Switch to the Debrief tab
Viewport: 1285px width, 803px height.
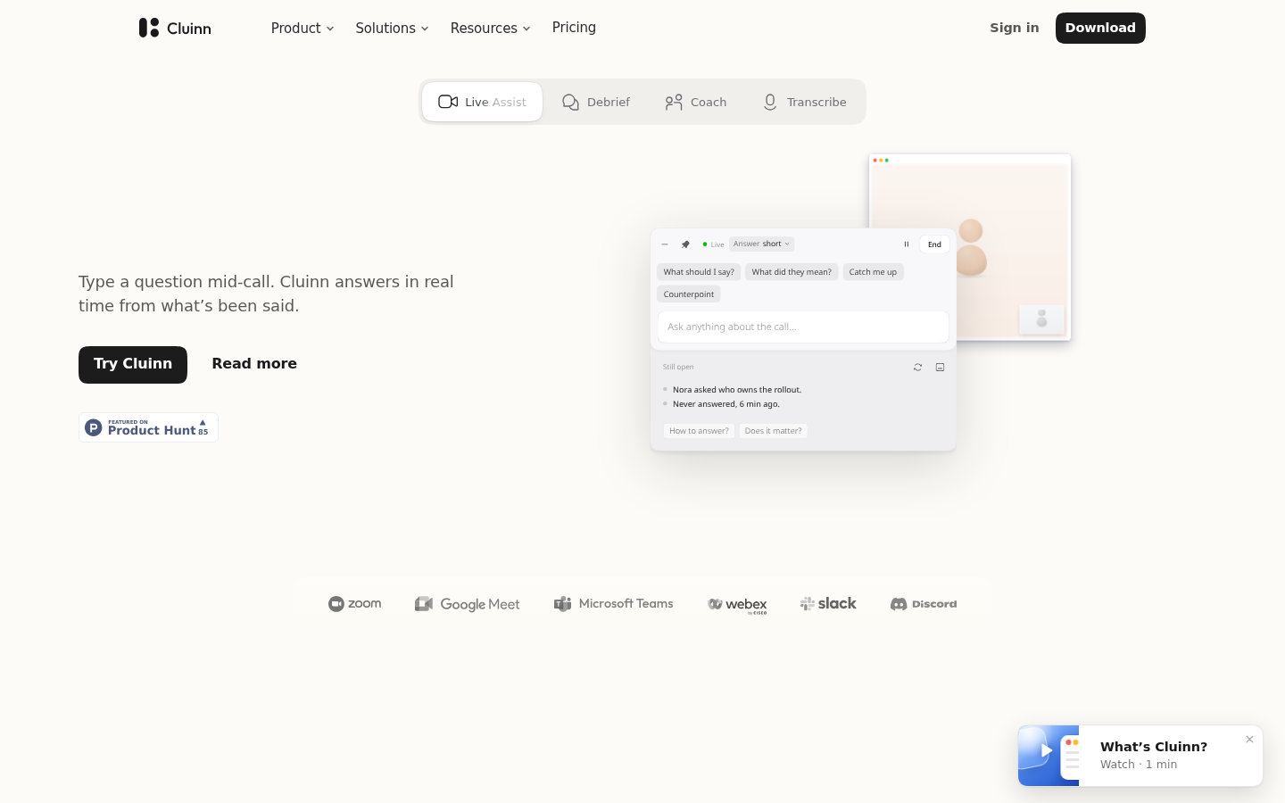[596, 102]
